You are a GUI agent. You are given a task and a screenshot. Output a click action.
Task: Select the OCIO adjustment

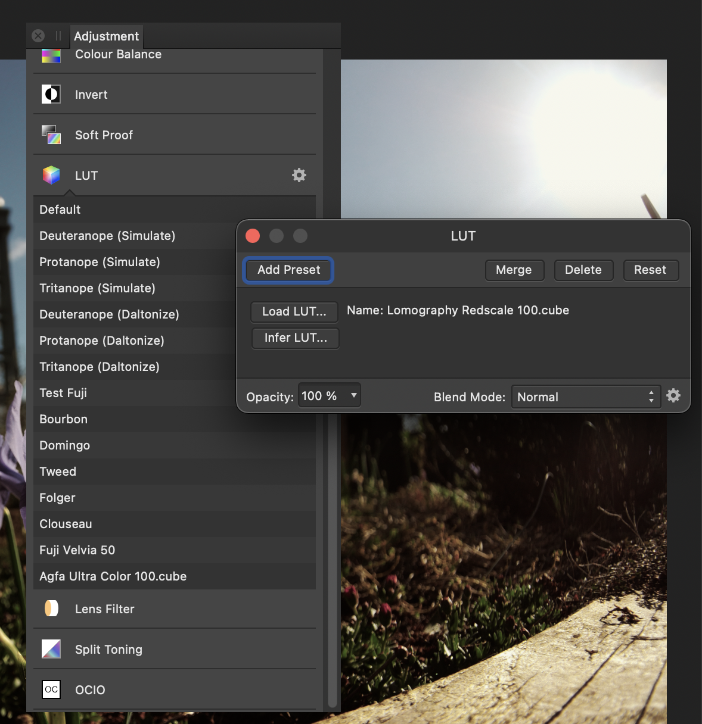(x=175, y=689)
